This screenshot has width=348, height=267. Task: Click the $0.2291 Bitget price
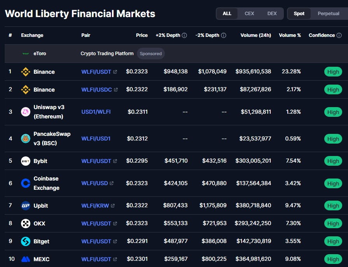(x=137, y=241)
